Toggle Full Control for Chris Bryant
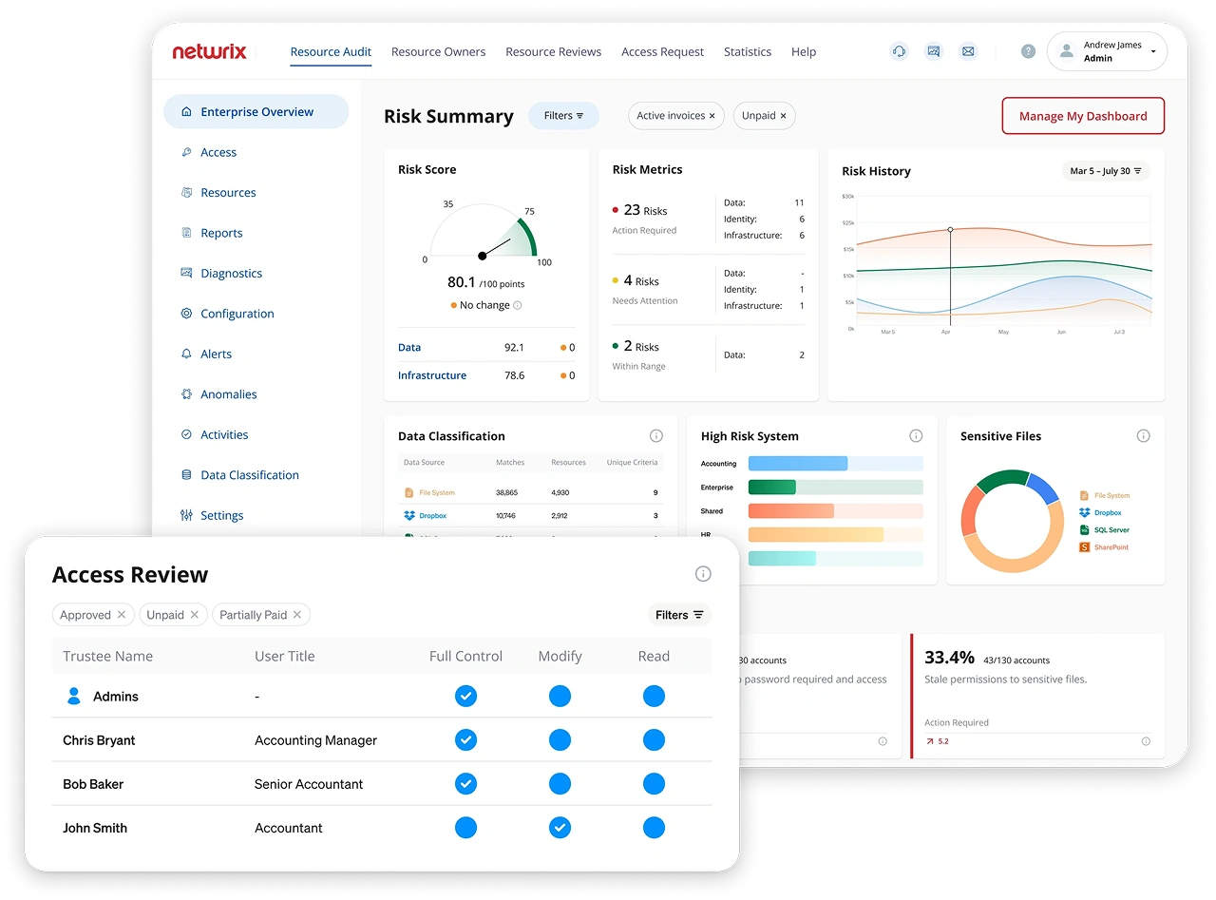 (465, 740)
